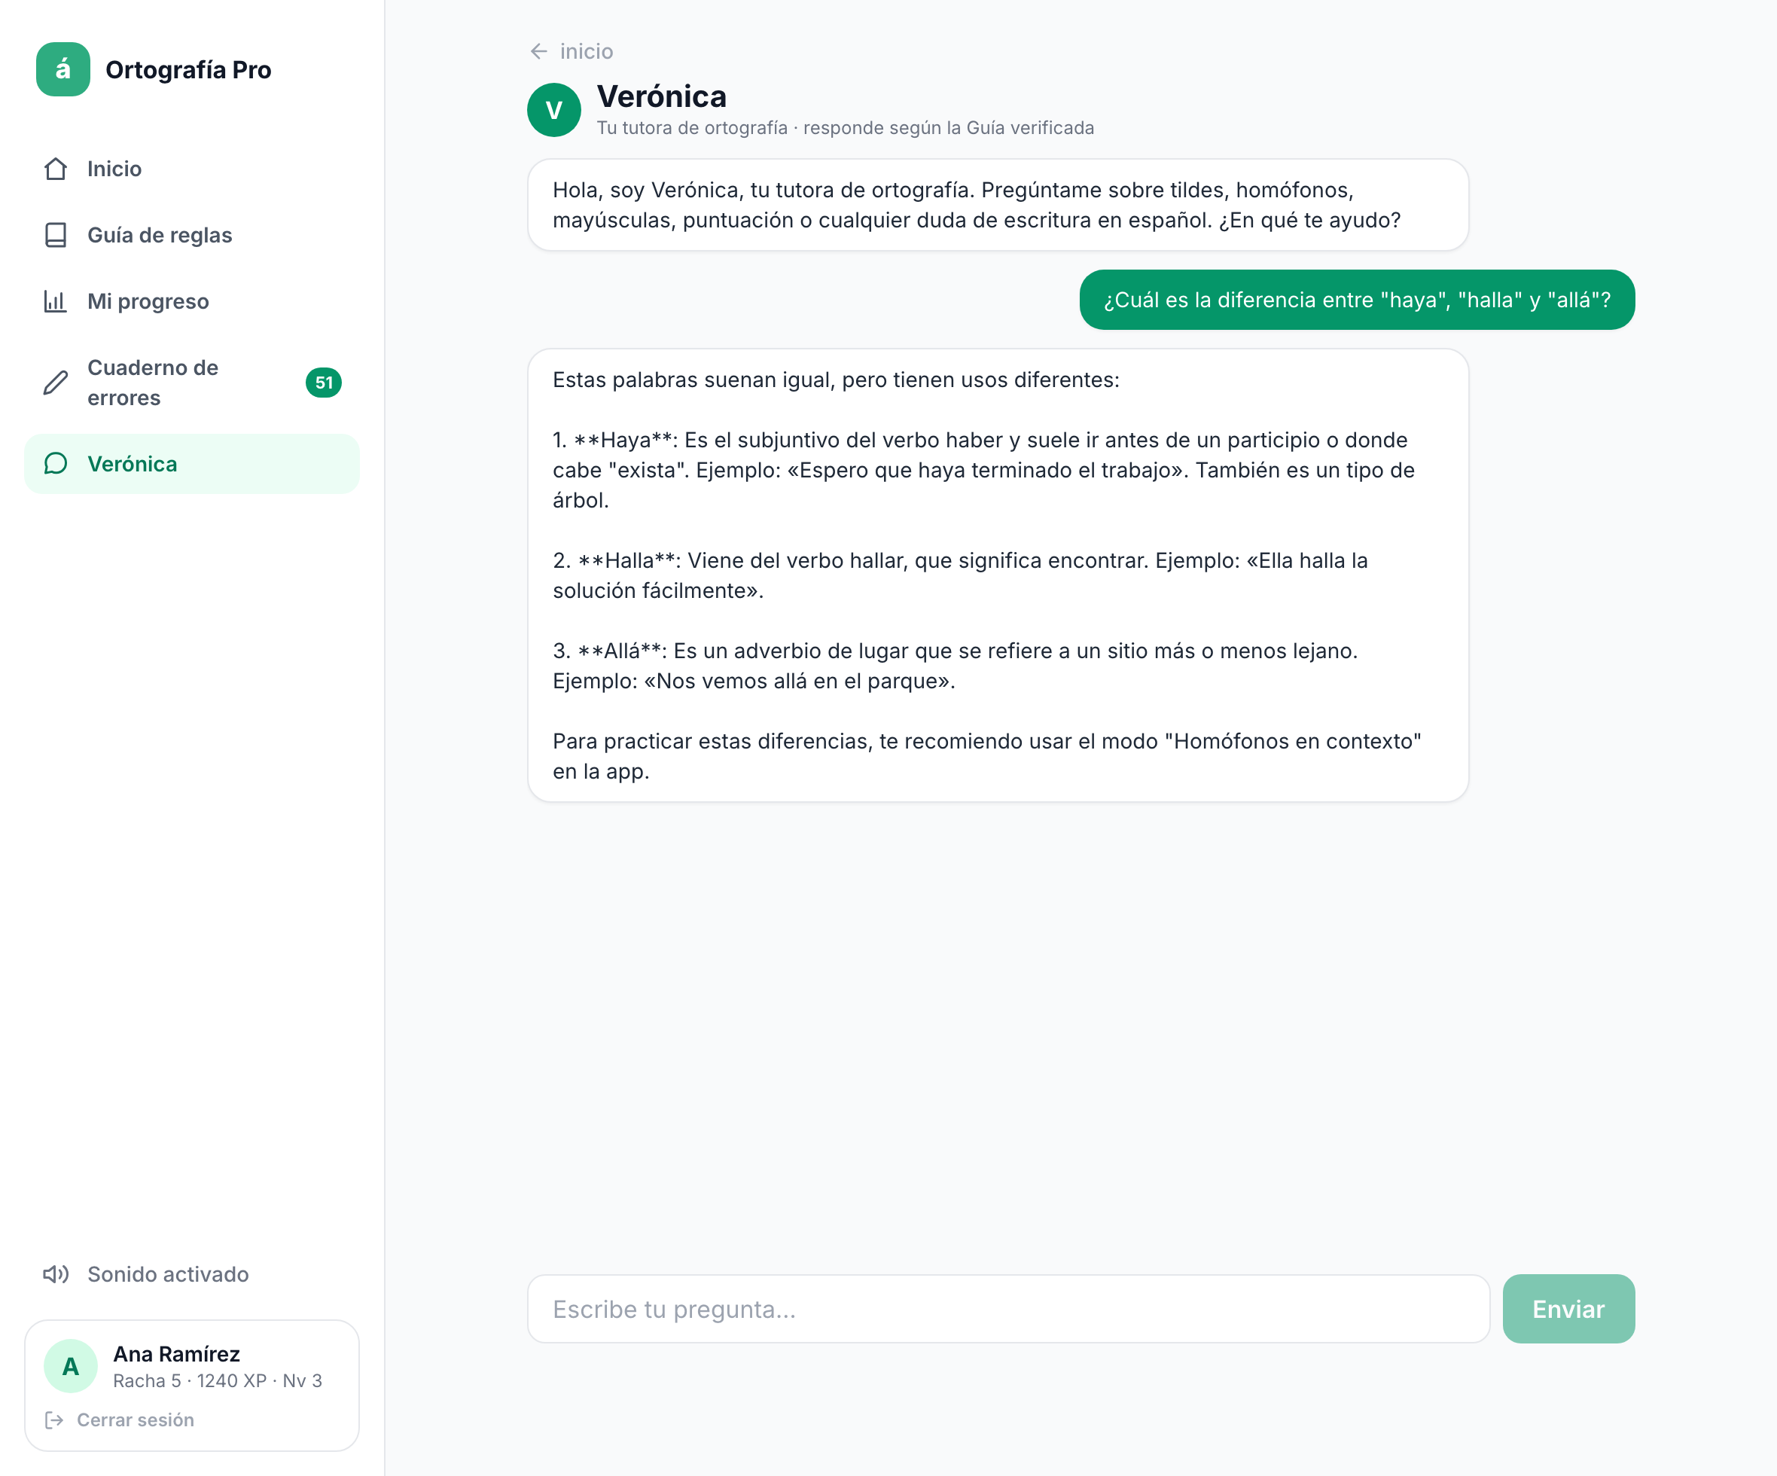
Task: Click the logout icon beside Cerrar sesión
Action: [54, 1420]
